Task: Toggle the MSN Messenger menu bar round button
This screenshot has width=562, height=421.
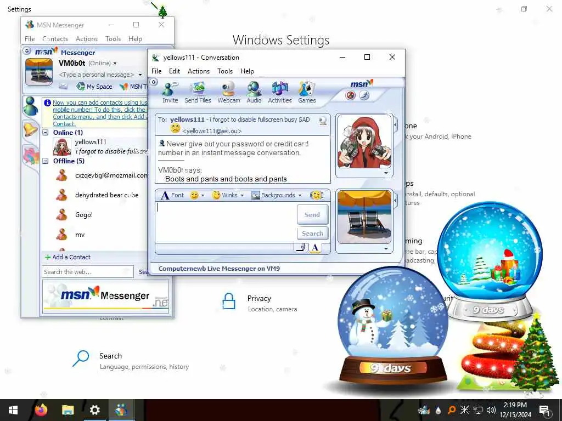Action: (27, 50)
